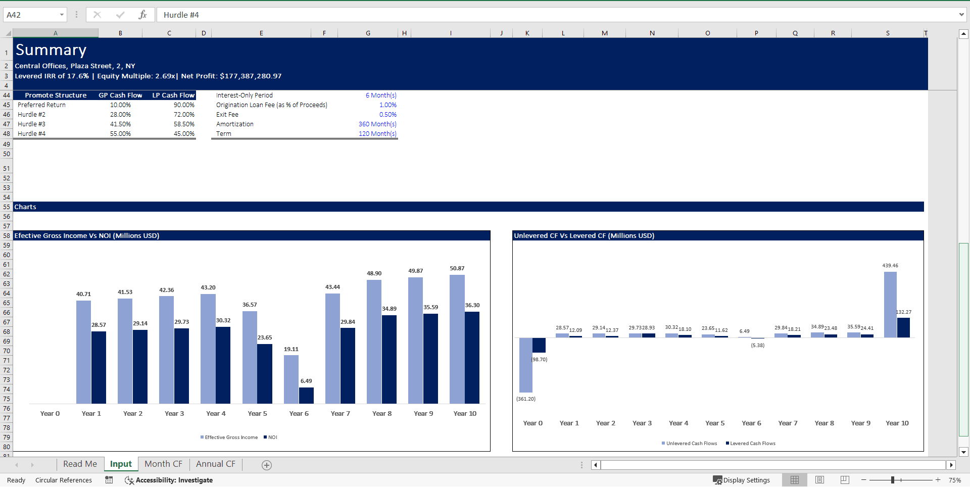Open the dropdown at the far top-right corner
The image size is (970, 487).
point(962,15)
